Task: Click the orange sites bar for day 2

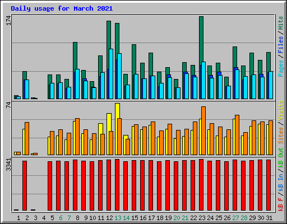Action: 27,138
